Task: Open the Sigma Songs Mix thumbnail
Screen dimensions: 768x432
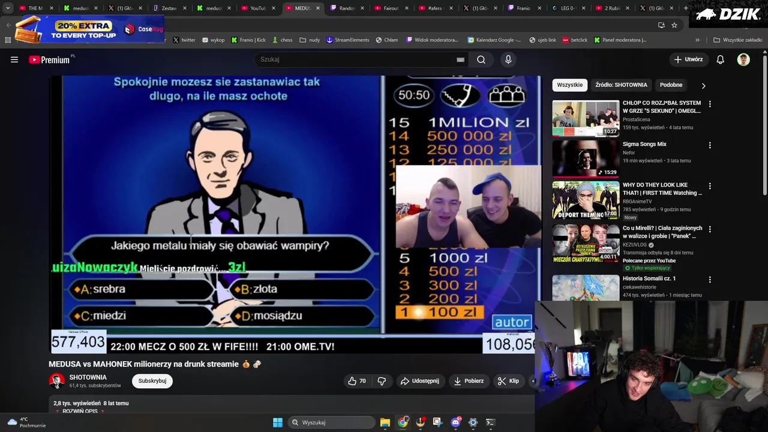Action: click(x=586, y=159)
